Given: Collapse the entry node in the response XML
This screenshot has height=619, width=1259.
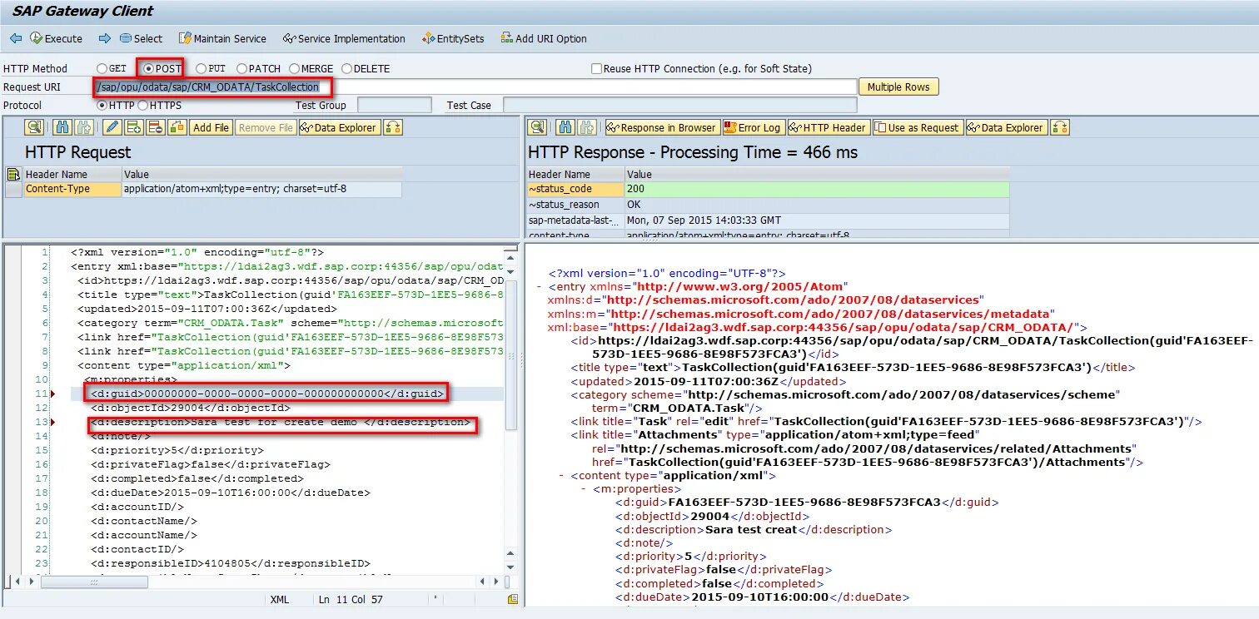Looking at the screenshot, I should pos(540,287).
